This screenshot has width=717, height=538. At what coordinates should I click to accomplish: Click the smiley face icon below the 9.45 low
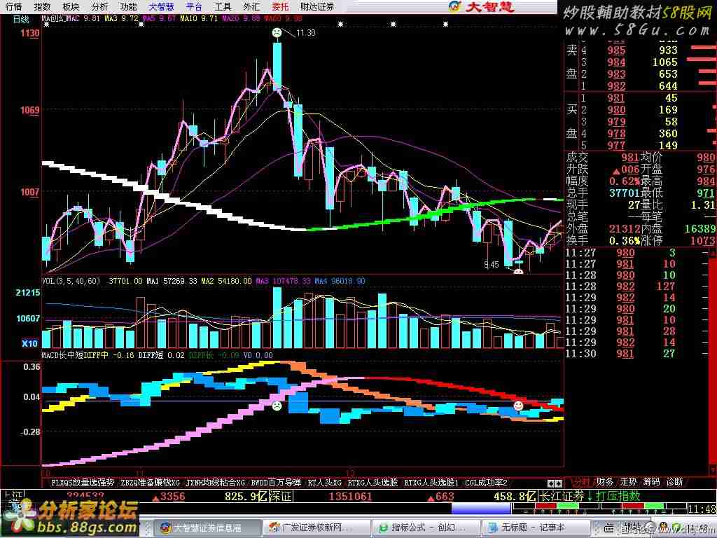point(519,271)
